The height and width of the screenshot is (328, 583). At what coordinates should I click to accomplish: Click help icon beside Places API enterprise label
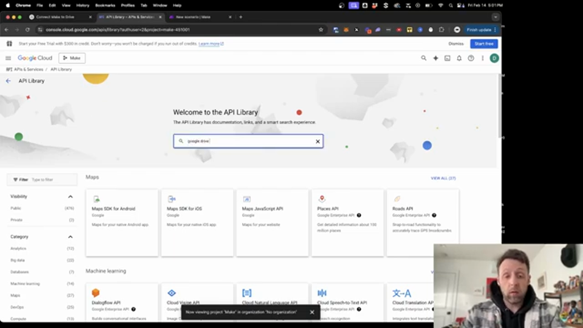pos(359,215)
